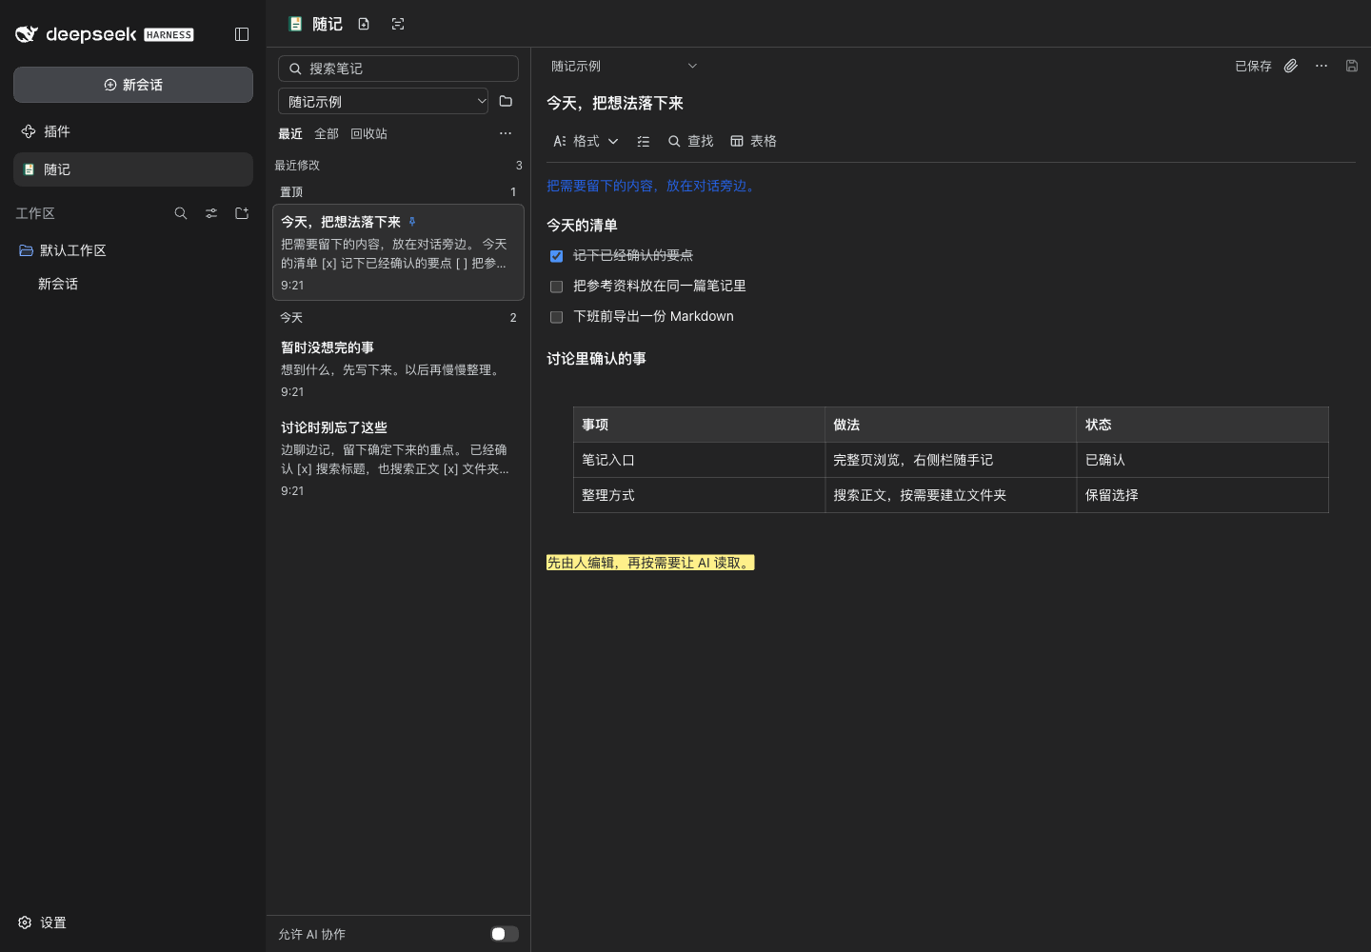Click the note title in editor
The width and height of the screenshot is (1371, 952).
615,103
